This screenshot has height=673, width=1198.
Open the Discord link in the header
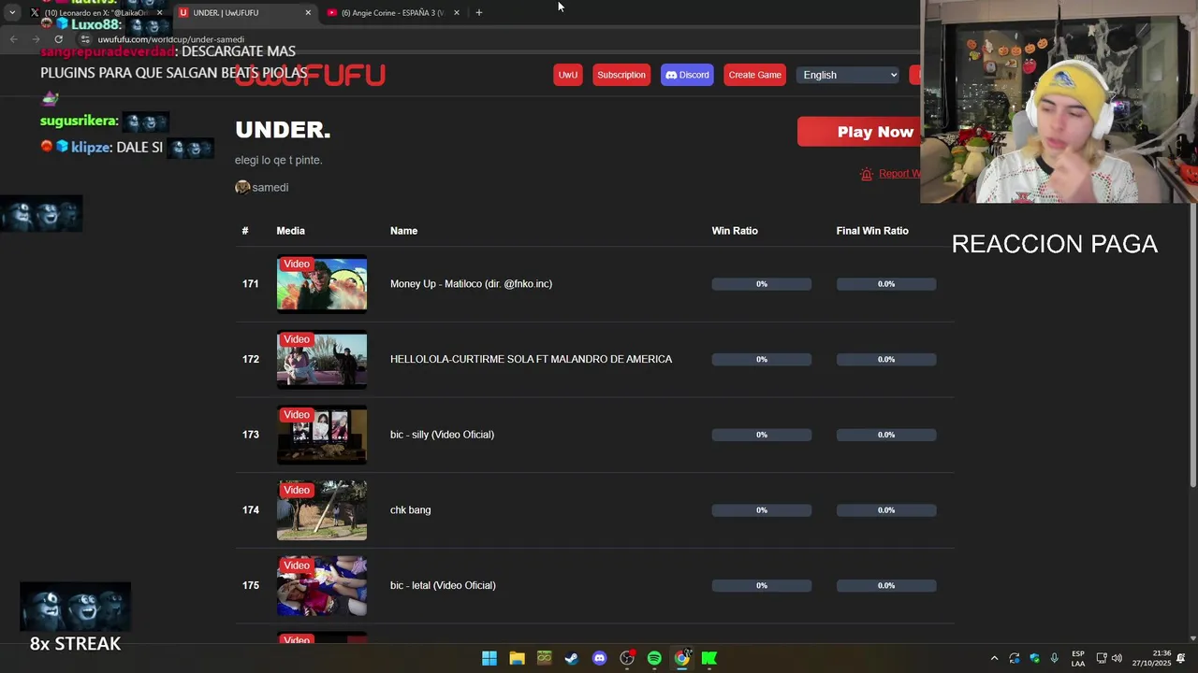(687, 75)
